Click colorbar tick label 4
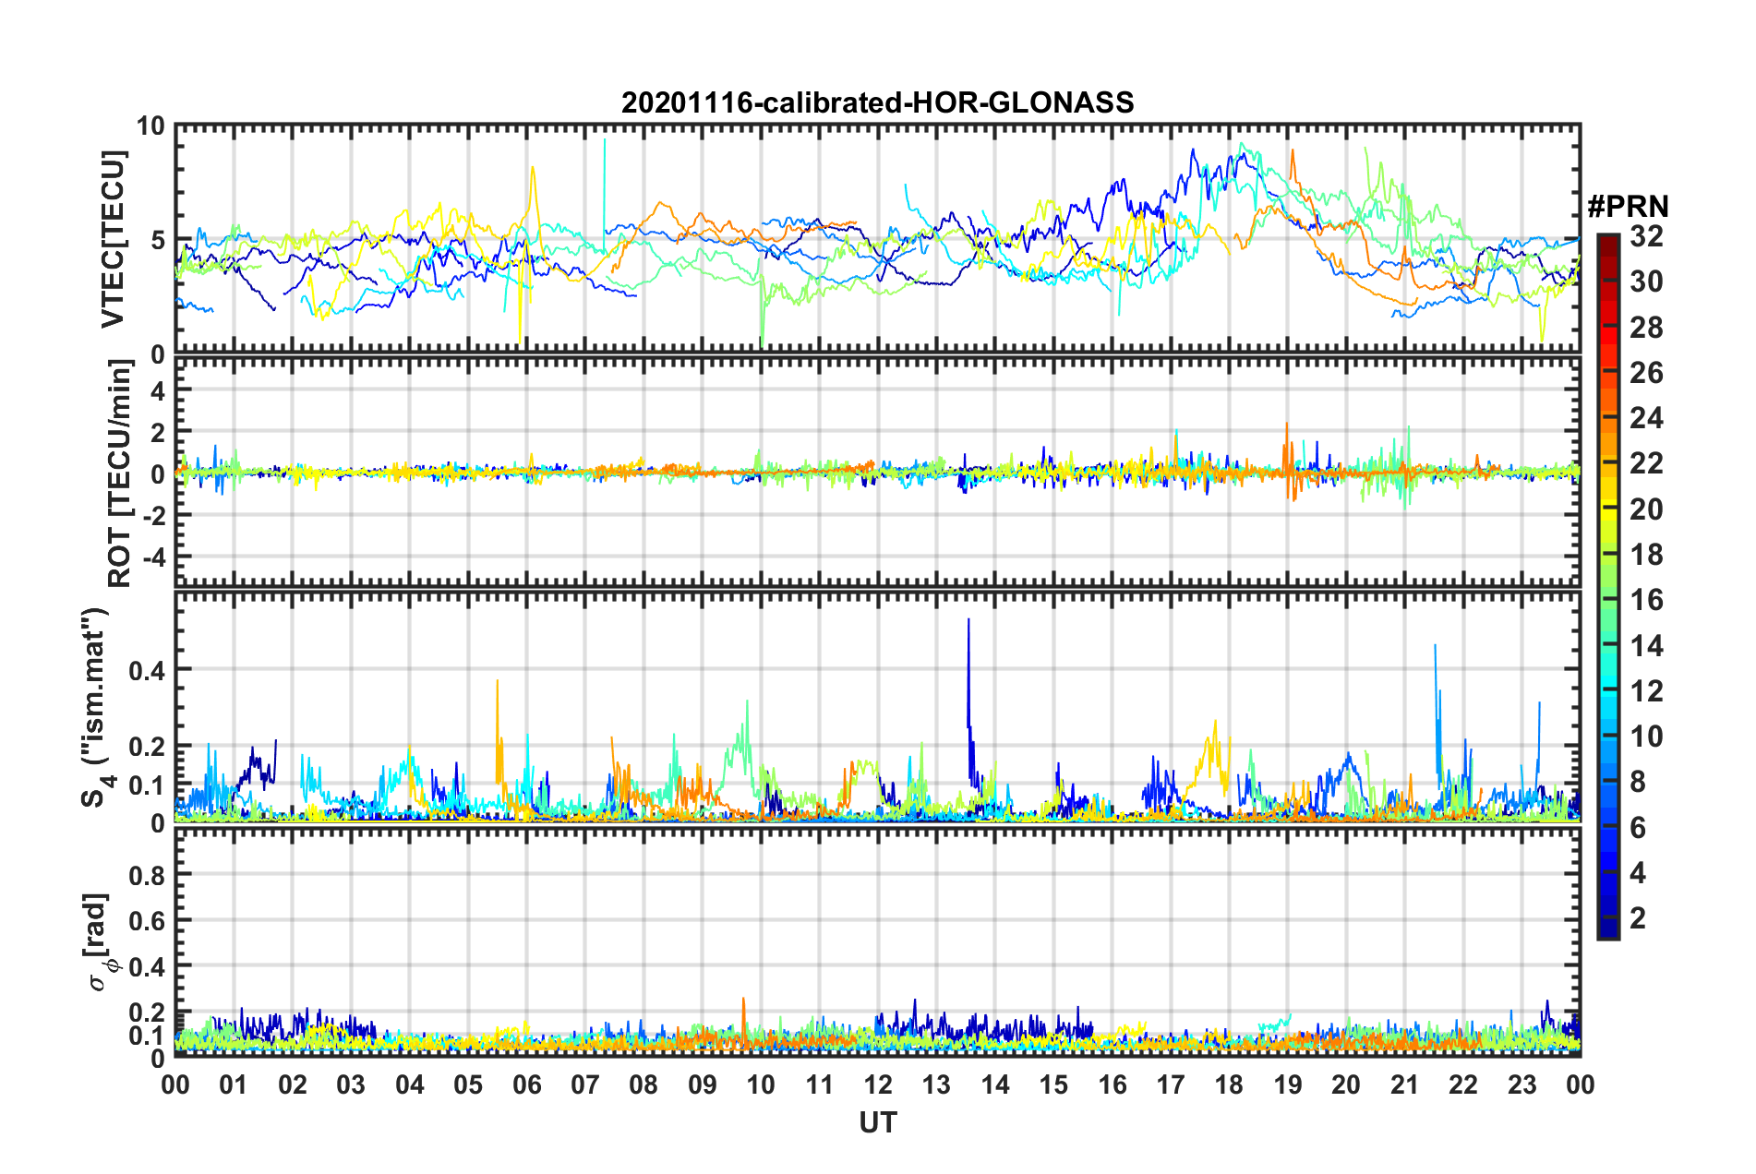This screenshot has height=1174, width=1756. click(1638, 872)
